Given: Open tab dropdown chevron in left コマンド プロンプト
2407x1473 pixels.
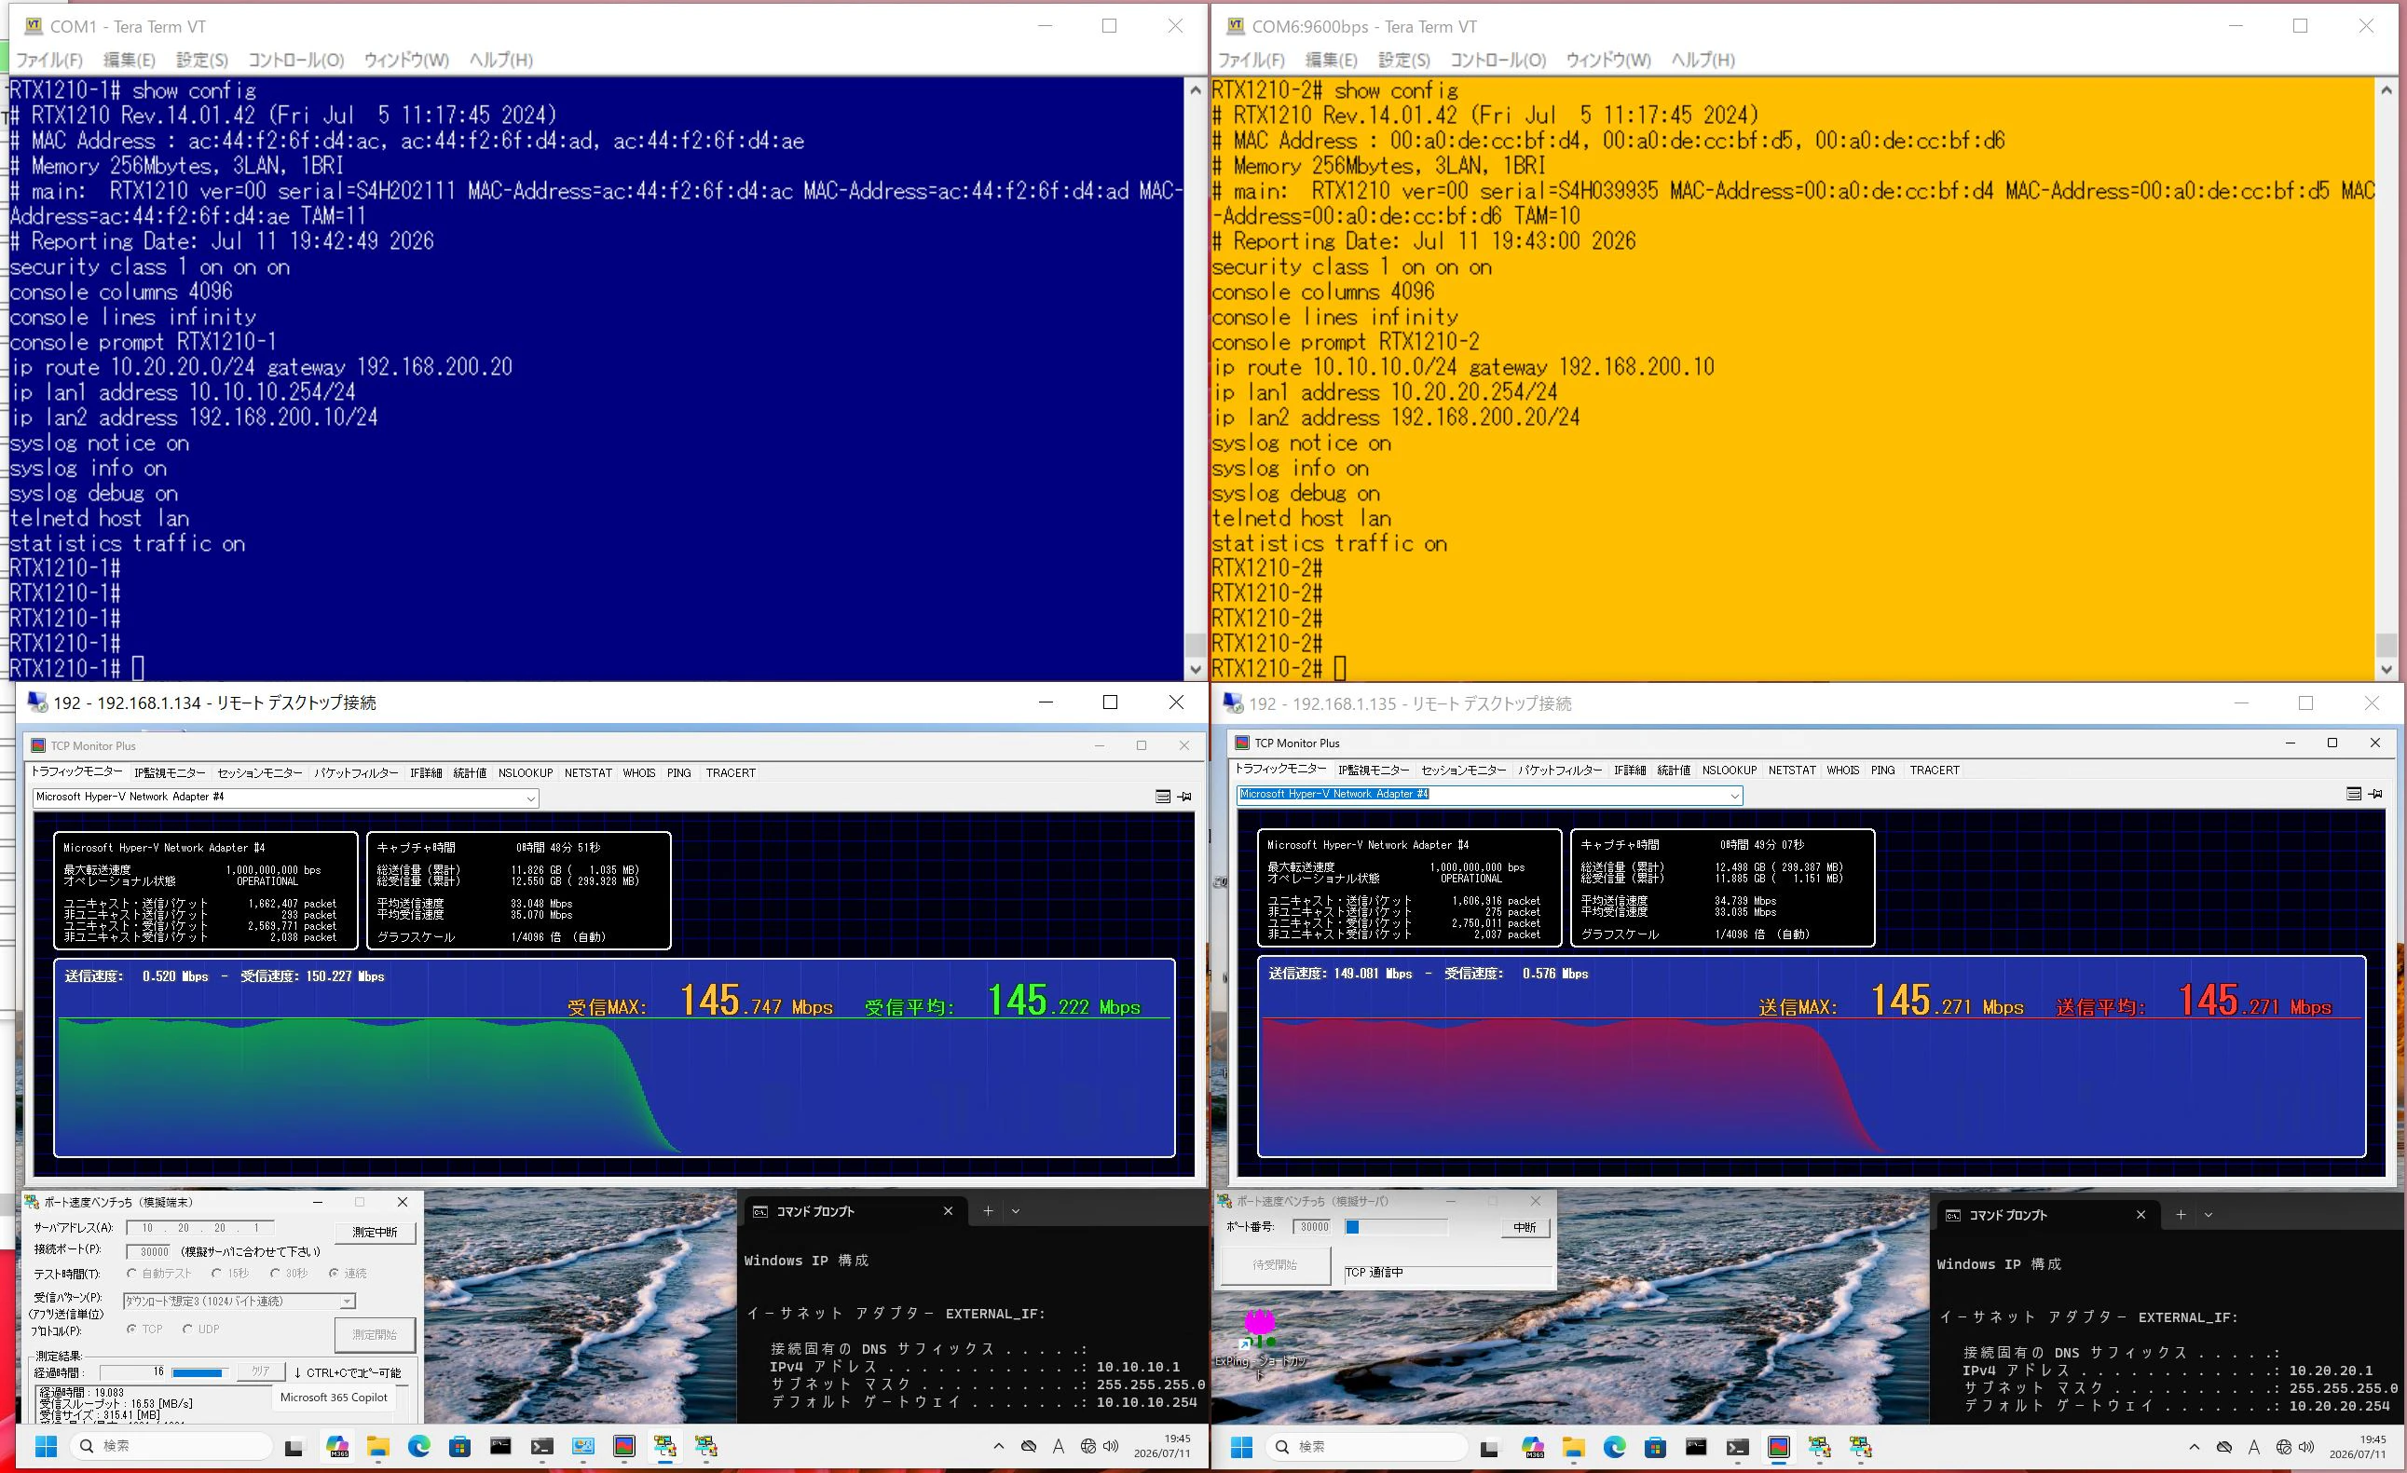Looking at the screenshot, I should click(1016, 1211).
